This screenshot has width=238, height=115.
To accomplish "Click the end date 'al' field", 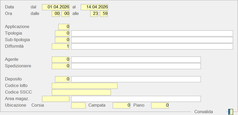I will [94, 7].
